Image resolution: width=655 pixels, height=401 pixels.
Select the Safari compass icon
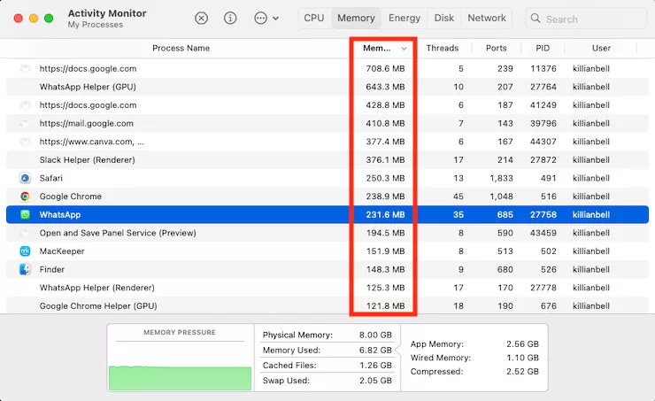(x=25, y=178)
